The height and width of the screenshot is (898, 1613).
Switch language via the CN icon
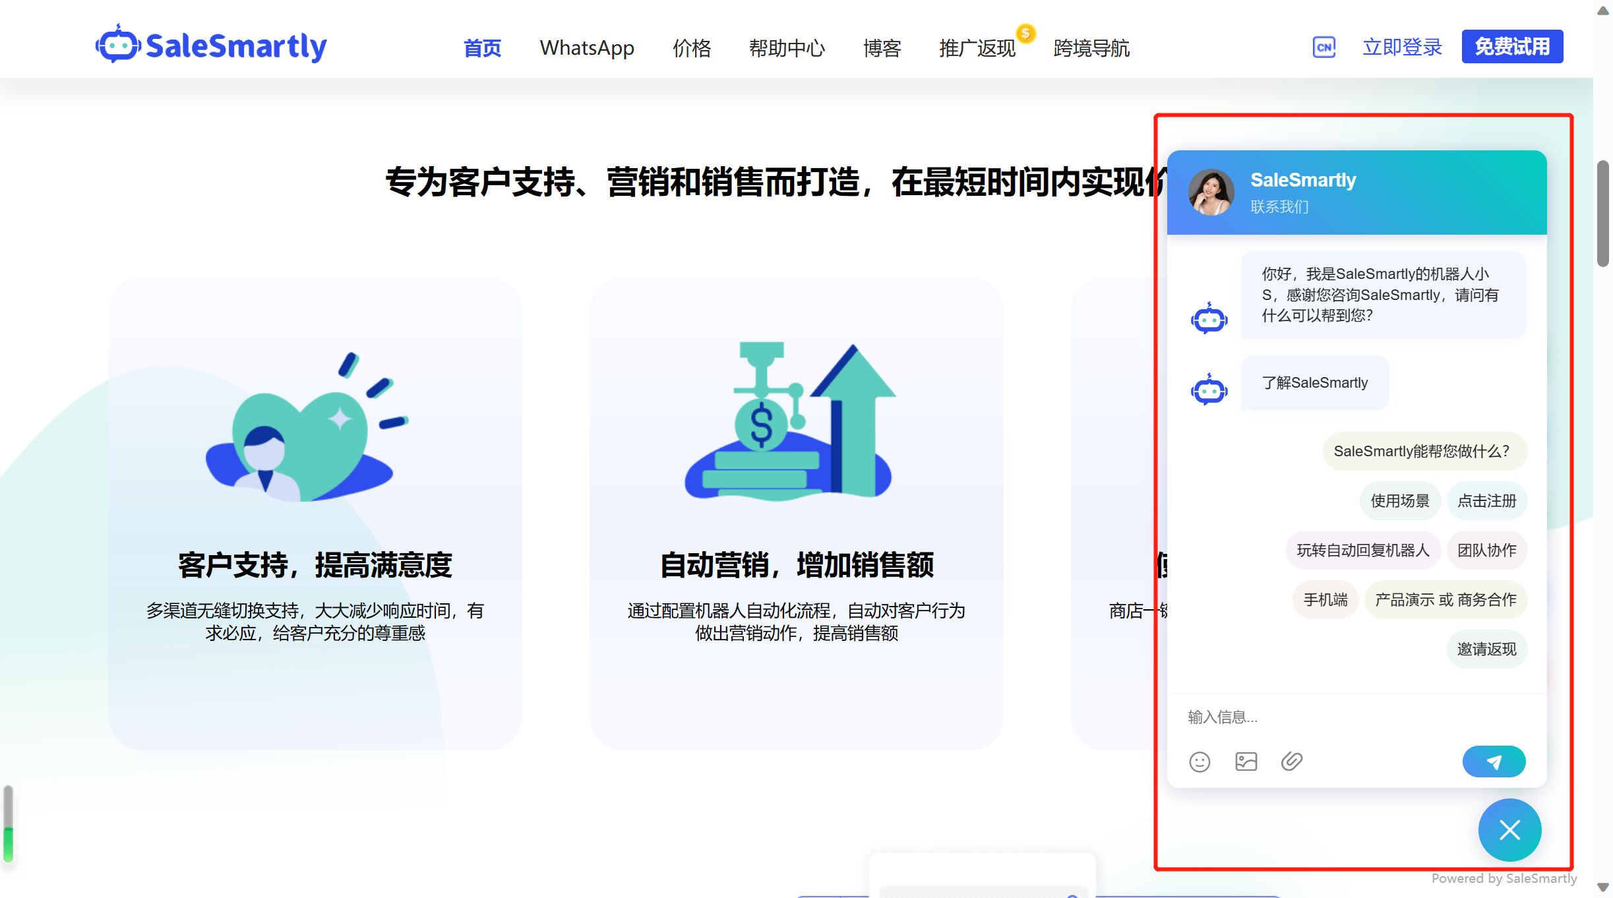point(1324,47)
